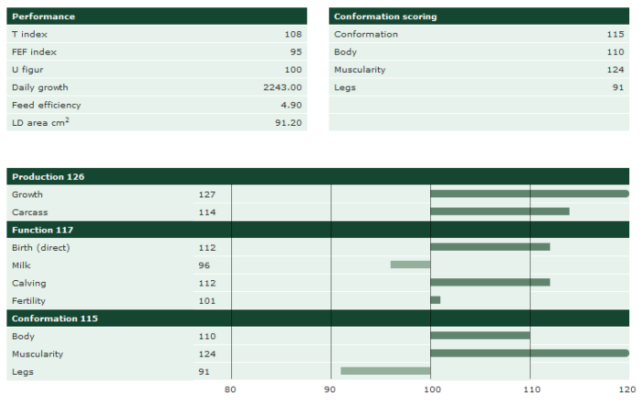Click the Conformation 115 section header

54,319
